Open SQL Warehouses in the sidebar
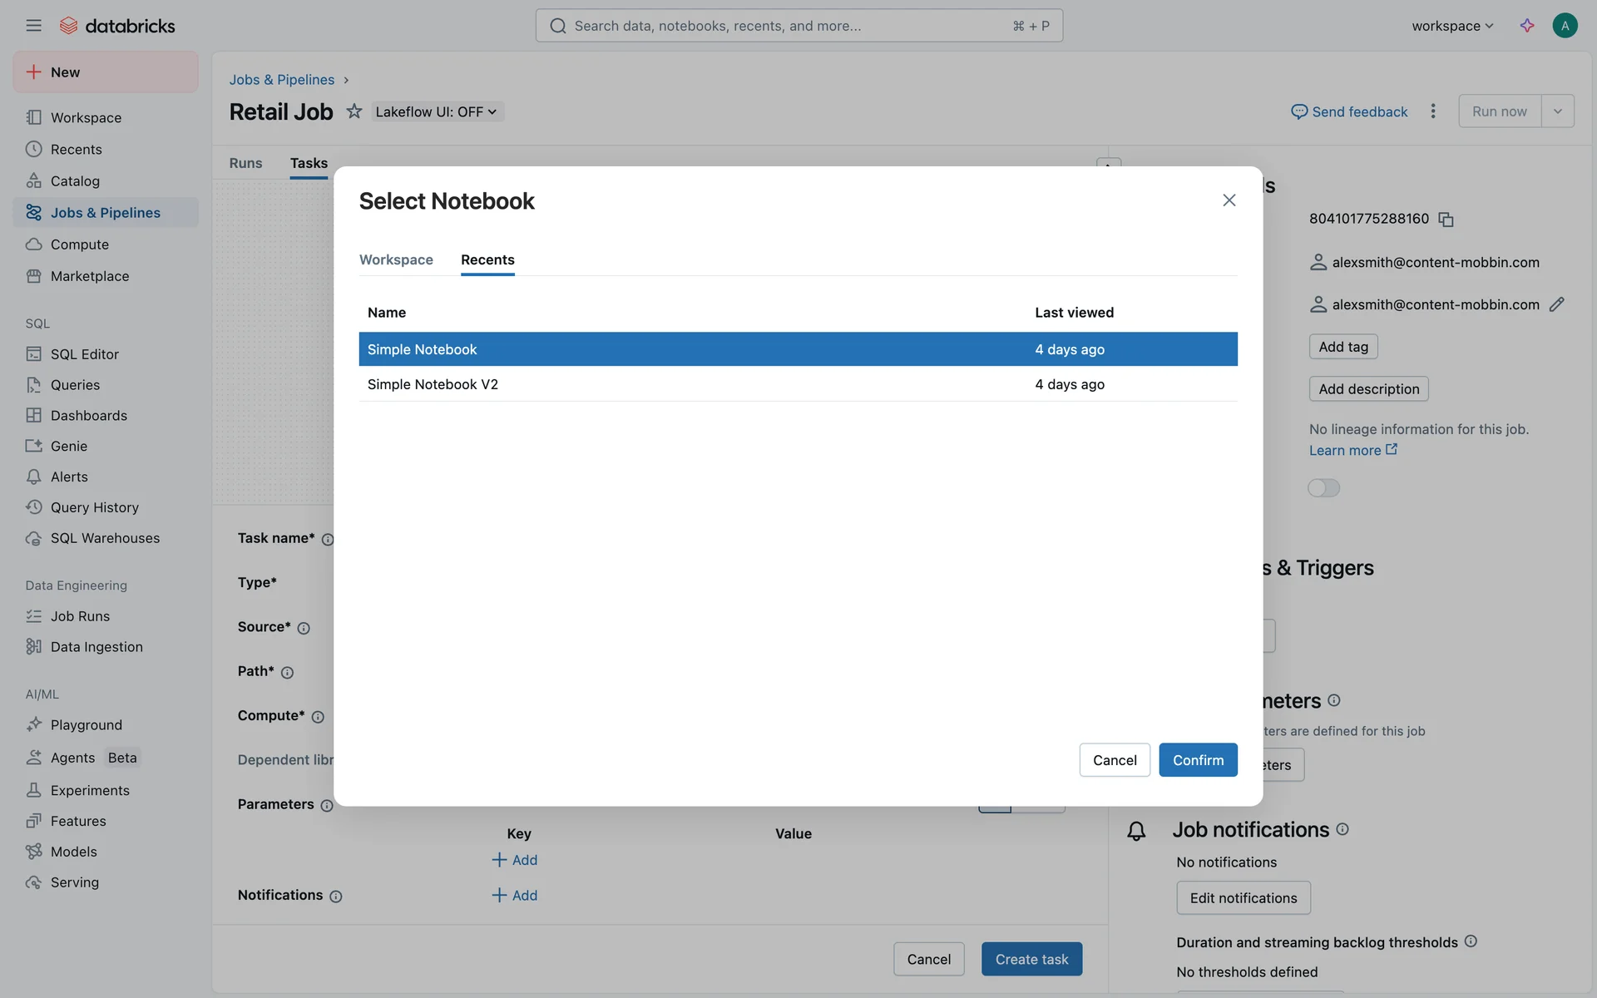1597x998 pixels. coord(105,538)
